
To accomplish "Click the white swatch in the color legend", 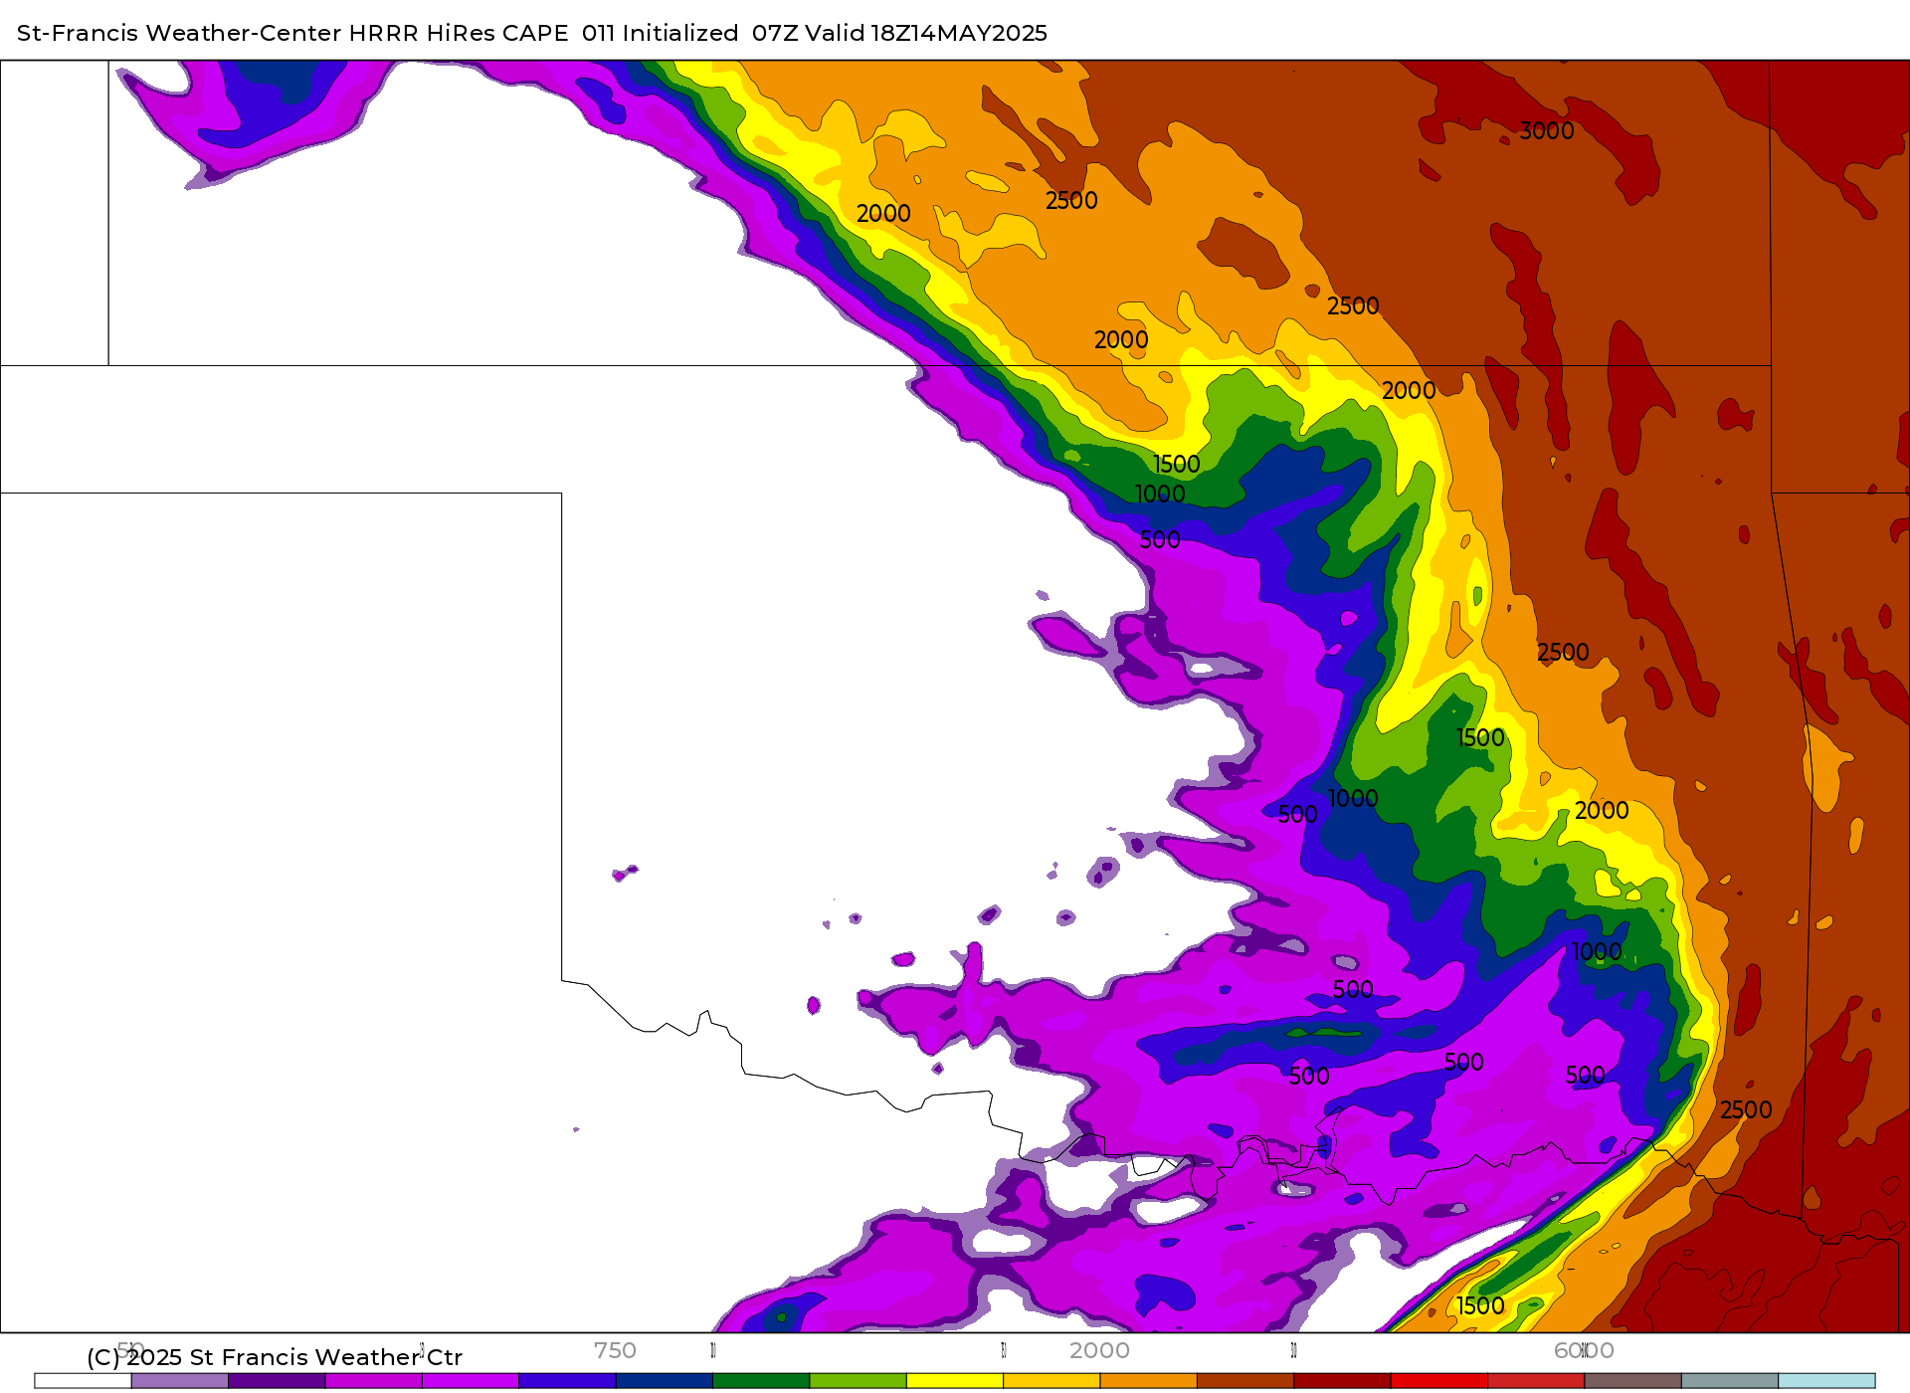I will point(83,1381).
